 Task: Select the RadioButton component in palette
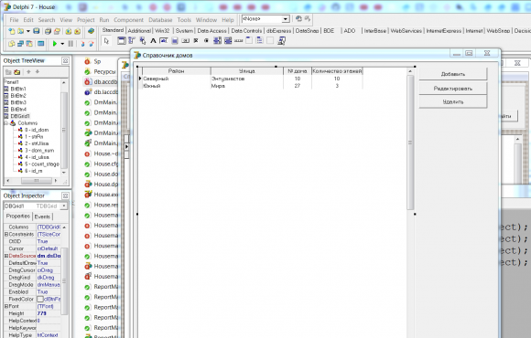tap(206, 40)
